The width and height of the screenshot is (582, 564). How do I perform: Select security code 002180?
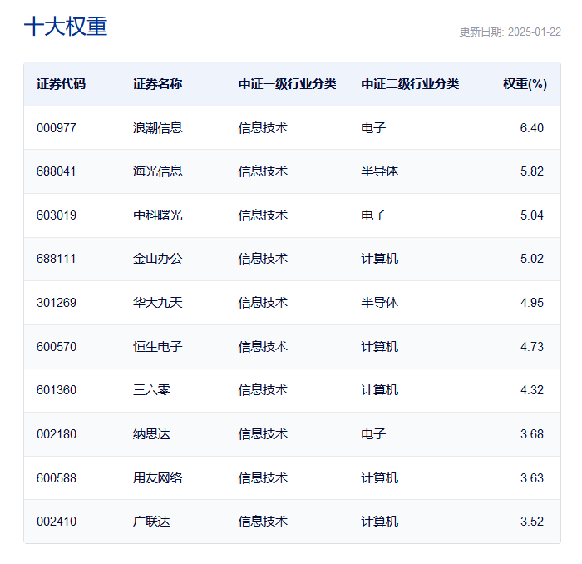[57, 434]
